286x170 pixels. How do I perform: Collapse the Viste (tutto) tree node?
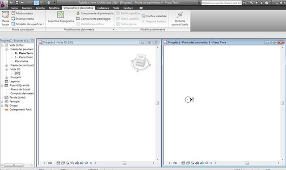2,45
